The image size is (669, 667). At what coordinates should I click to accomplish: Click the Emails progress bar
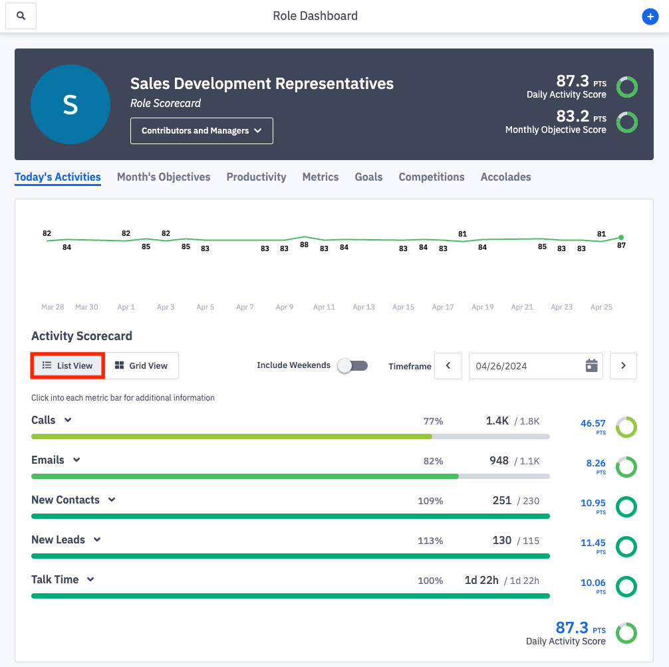[x=290, y=476]
